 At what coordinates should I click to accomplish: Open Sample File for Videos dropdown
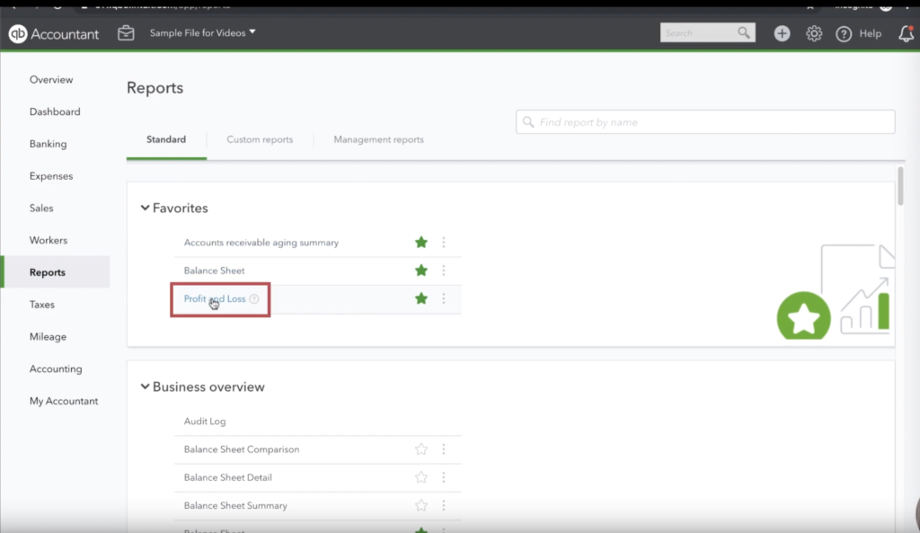click(x=202, y=32)
